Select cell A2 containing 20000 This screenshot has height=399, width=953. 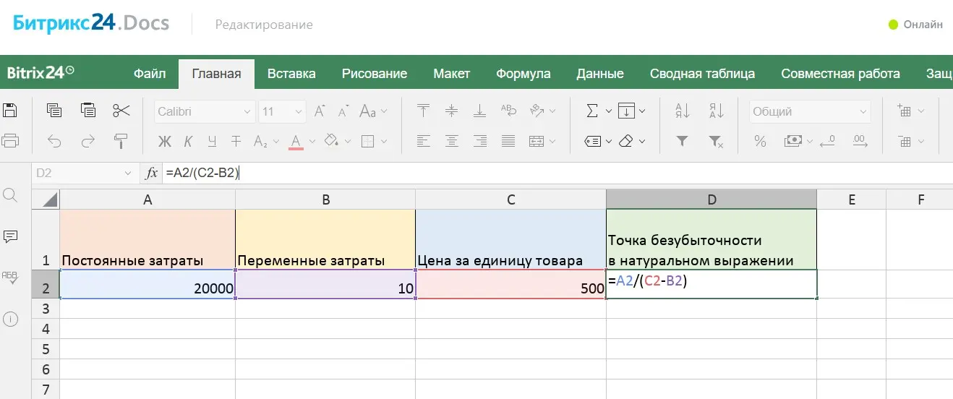point(148,288)
